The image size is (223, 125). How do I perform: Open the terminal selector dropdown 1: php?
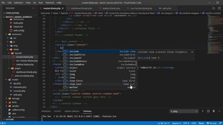(184, 111)
